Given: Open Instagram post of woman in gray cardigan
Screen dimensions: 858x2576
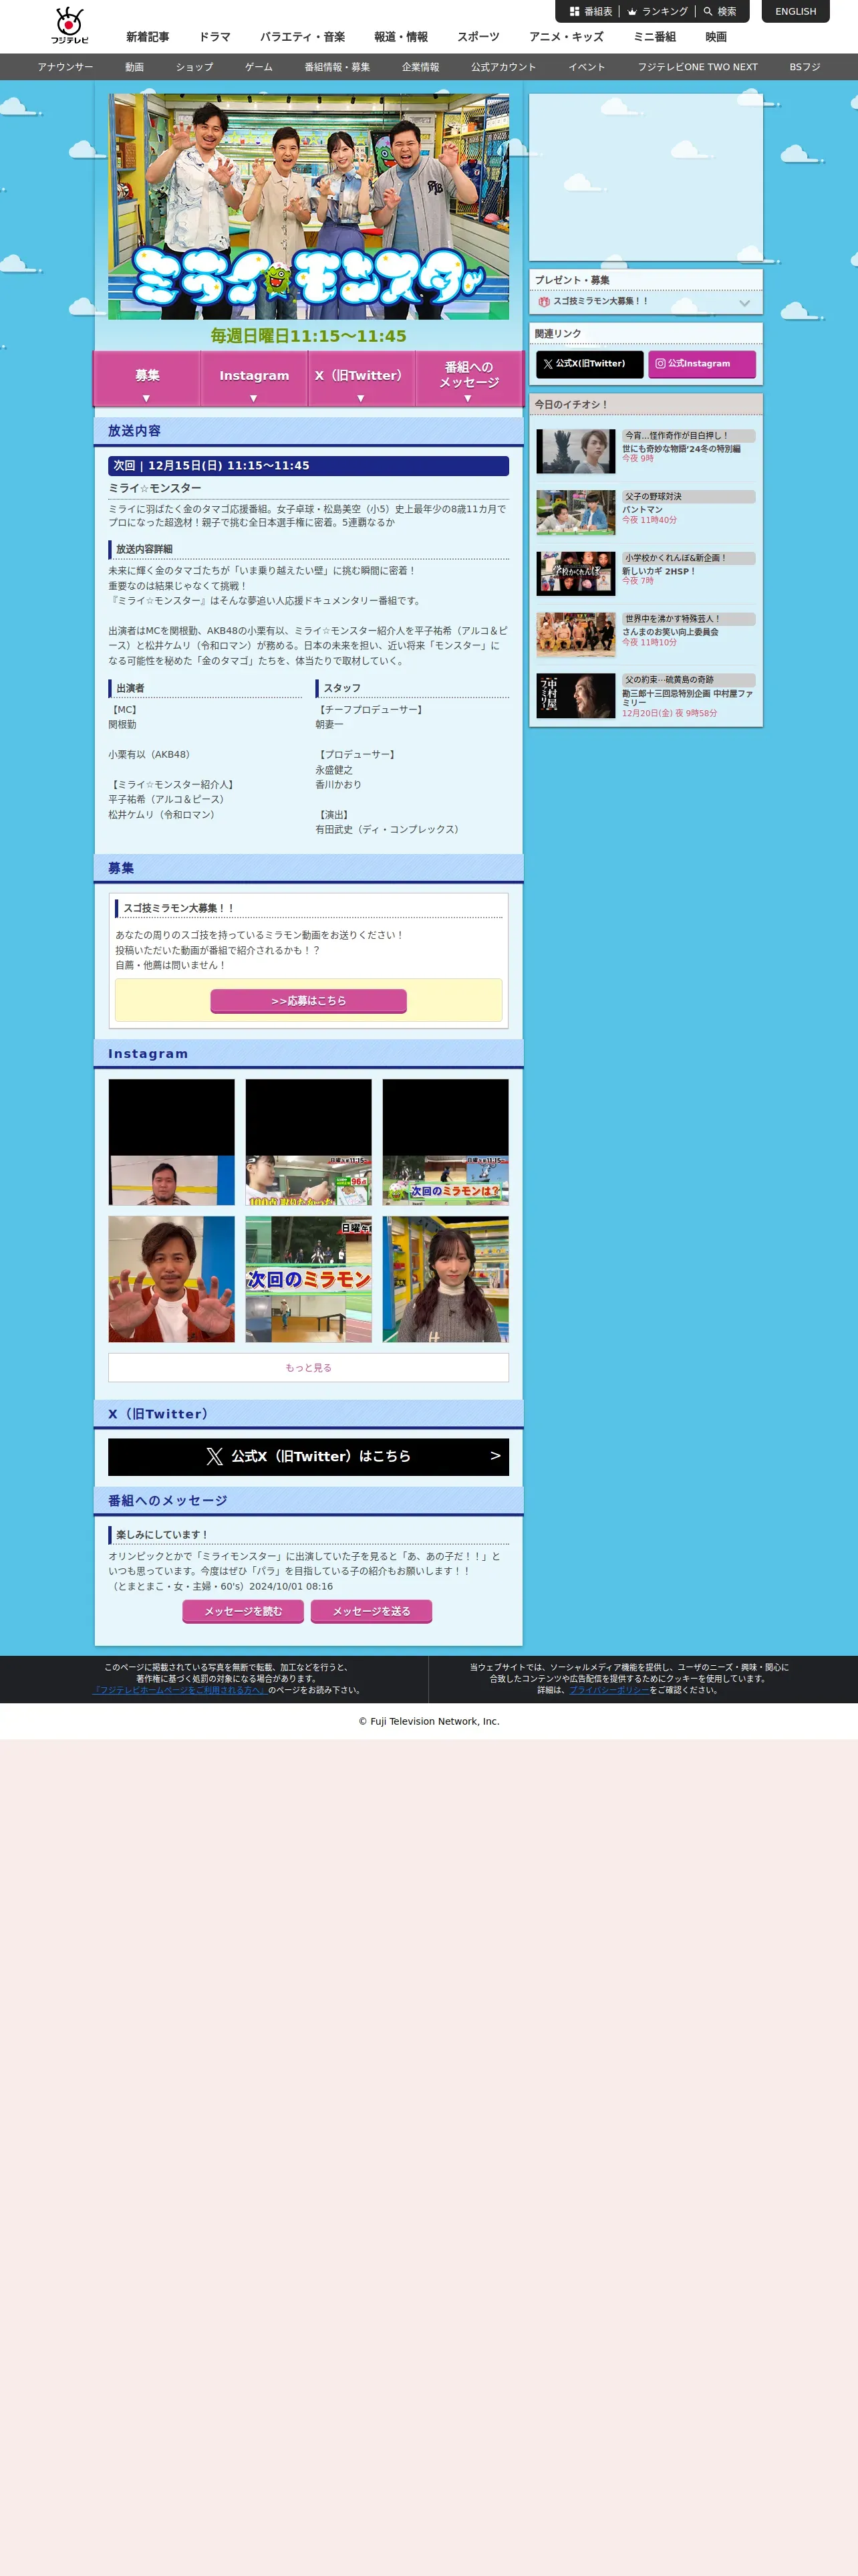Looking at the screenshot, I should click(x=446, y=1279).
